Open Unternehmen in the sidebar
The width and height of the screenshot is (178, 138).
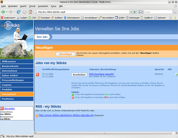coord(17,71)
